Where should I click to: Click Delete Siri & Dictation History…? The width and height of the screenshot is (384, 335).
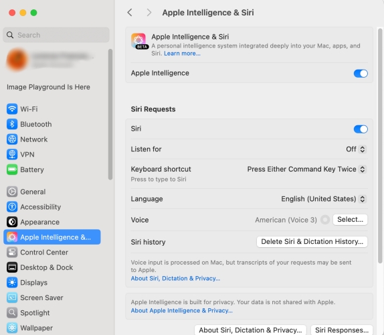coord(312,242)
